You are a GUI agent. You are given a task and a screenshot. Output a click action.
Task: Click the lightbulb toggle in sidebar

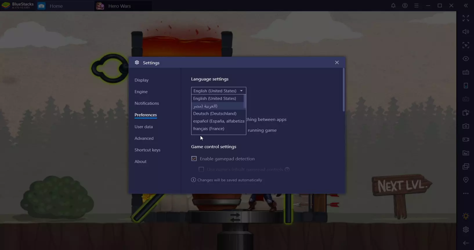point(466,216)
